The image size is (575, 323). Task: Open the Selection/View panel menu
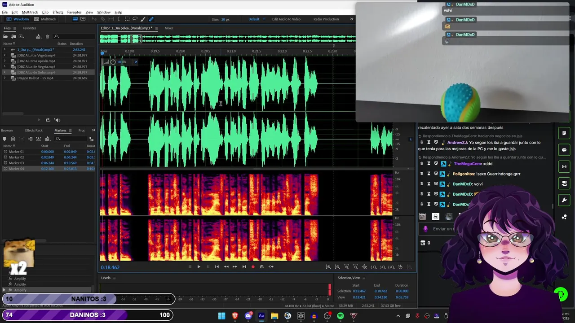click(364, 278)
